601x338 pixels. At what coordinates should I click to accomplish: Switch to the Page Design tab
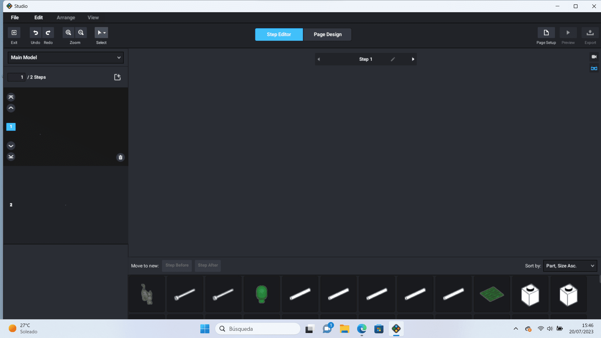click(x=327, y=34)
